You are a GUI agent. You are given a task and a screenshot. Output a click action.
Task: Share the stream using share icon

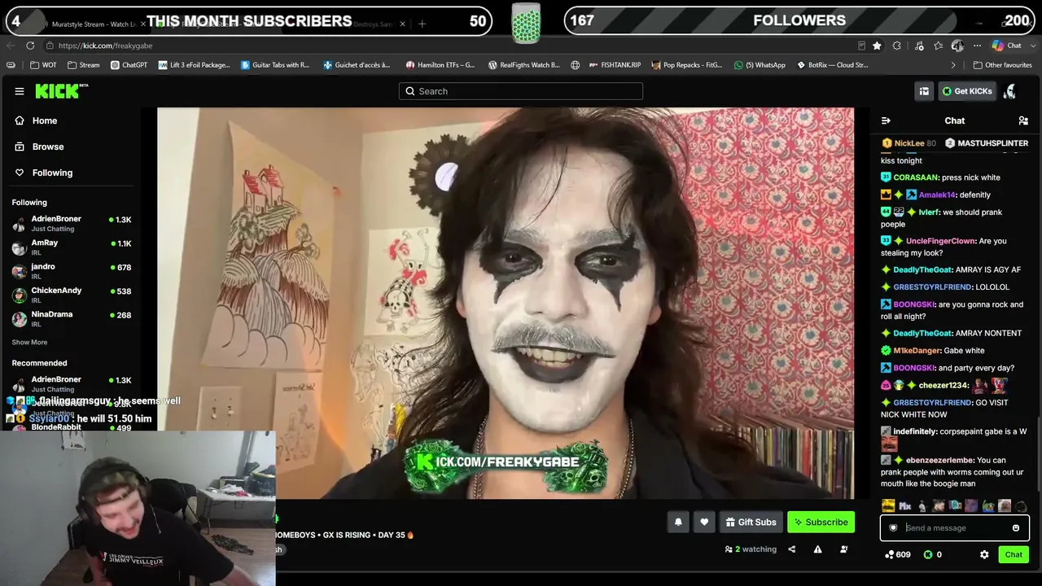(791, 549)
